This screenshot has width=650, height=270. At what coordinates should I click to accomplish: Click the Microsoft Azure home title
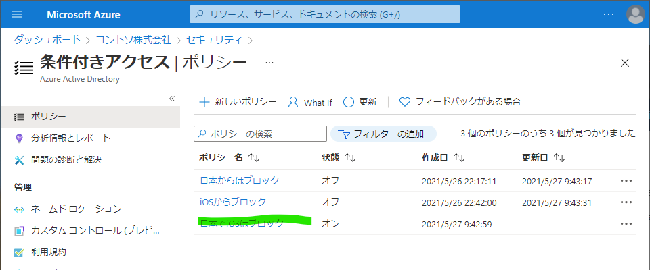tap(83, 15)
